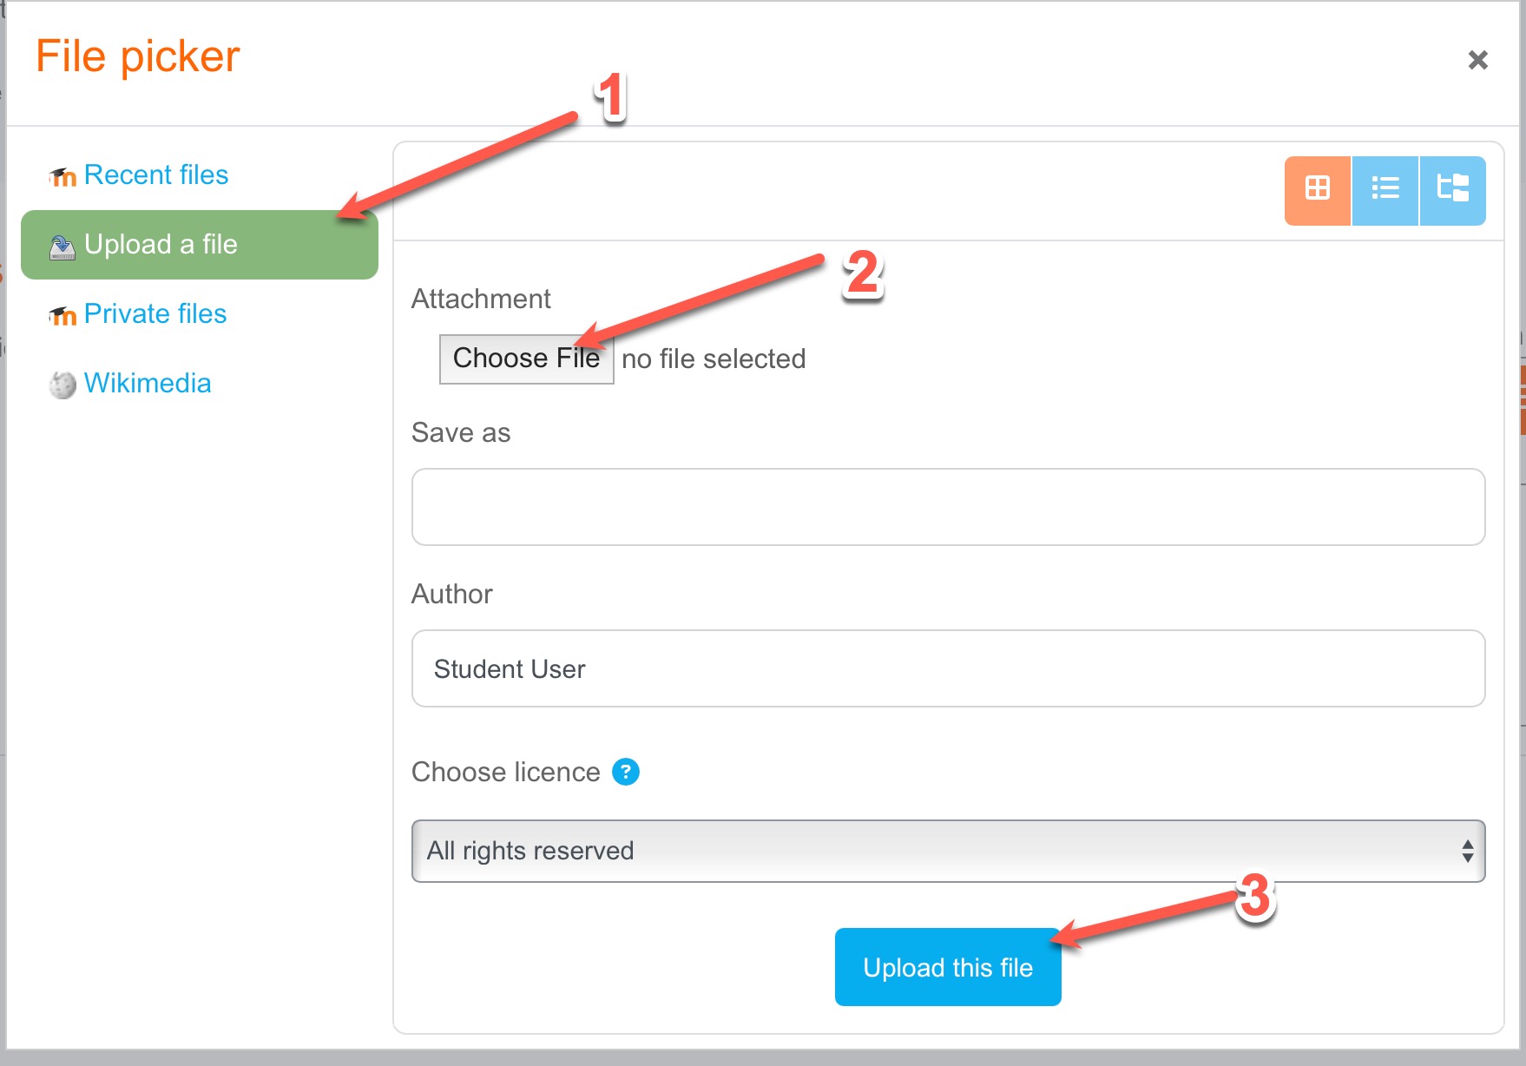This screenshot has width=1526, height=1066.
Task: Open the Recent files repository
Action: point(156,175)
